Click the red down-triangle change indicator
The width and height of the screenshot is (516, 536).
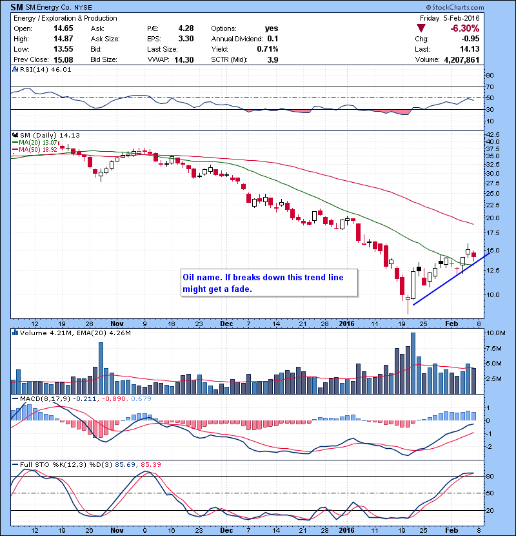(x=421, y=28)
